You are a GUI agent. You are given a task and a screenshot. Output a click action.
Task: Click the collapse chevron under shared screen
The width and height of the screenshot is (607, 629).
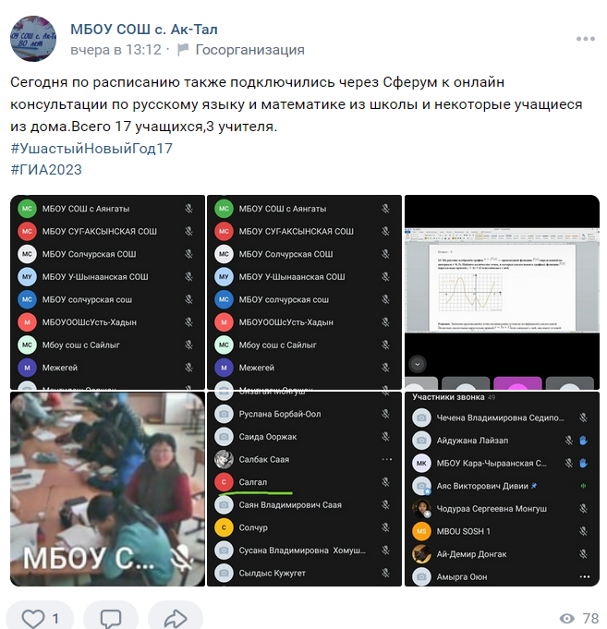(418, 364)
